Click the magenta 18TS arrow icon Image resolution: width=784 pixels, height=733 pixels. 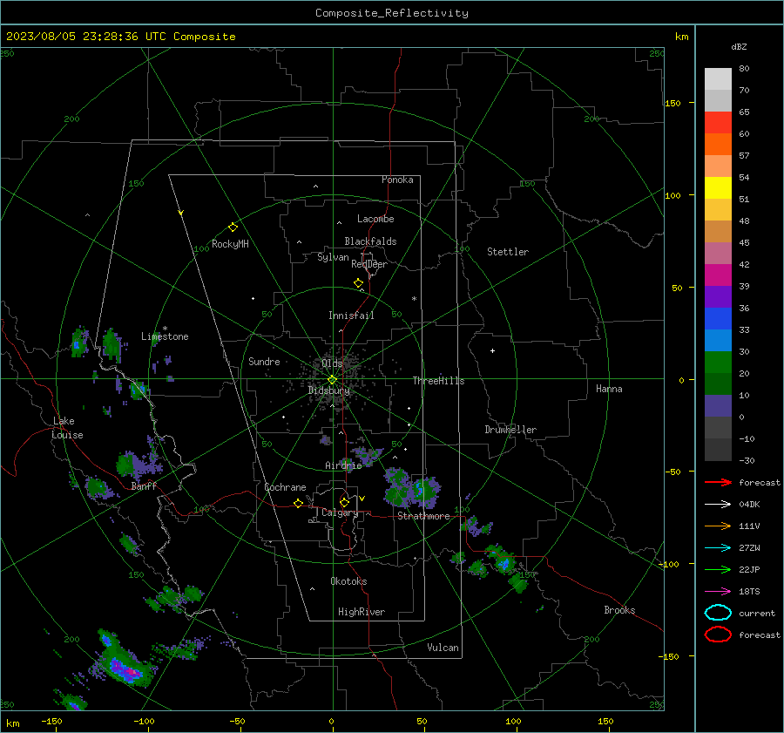click(718, 592)
